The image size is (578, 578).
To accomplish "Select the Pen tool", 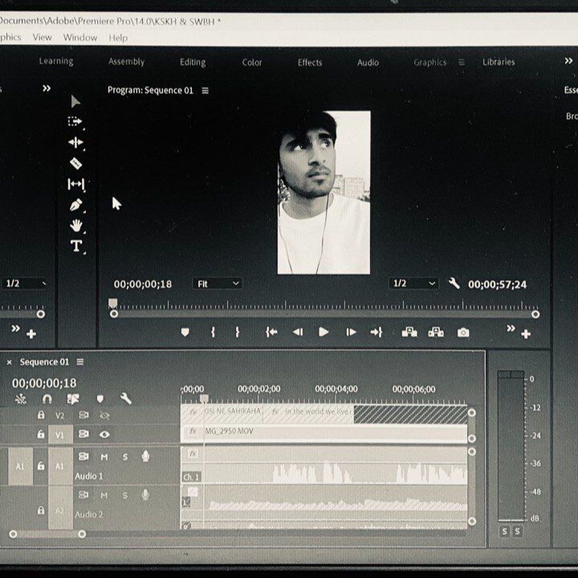I will 75,205.
